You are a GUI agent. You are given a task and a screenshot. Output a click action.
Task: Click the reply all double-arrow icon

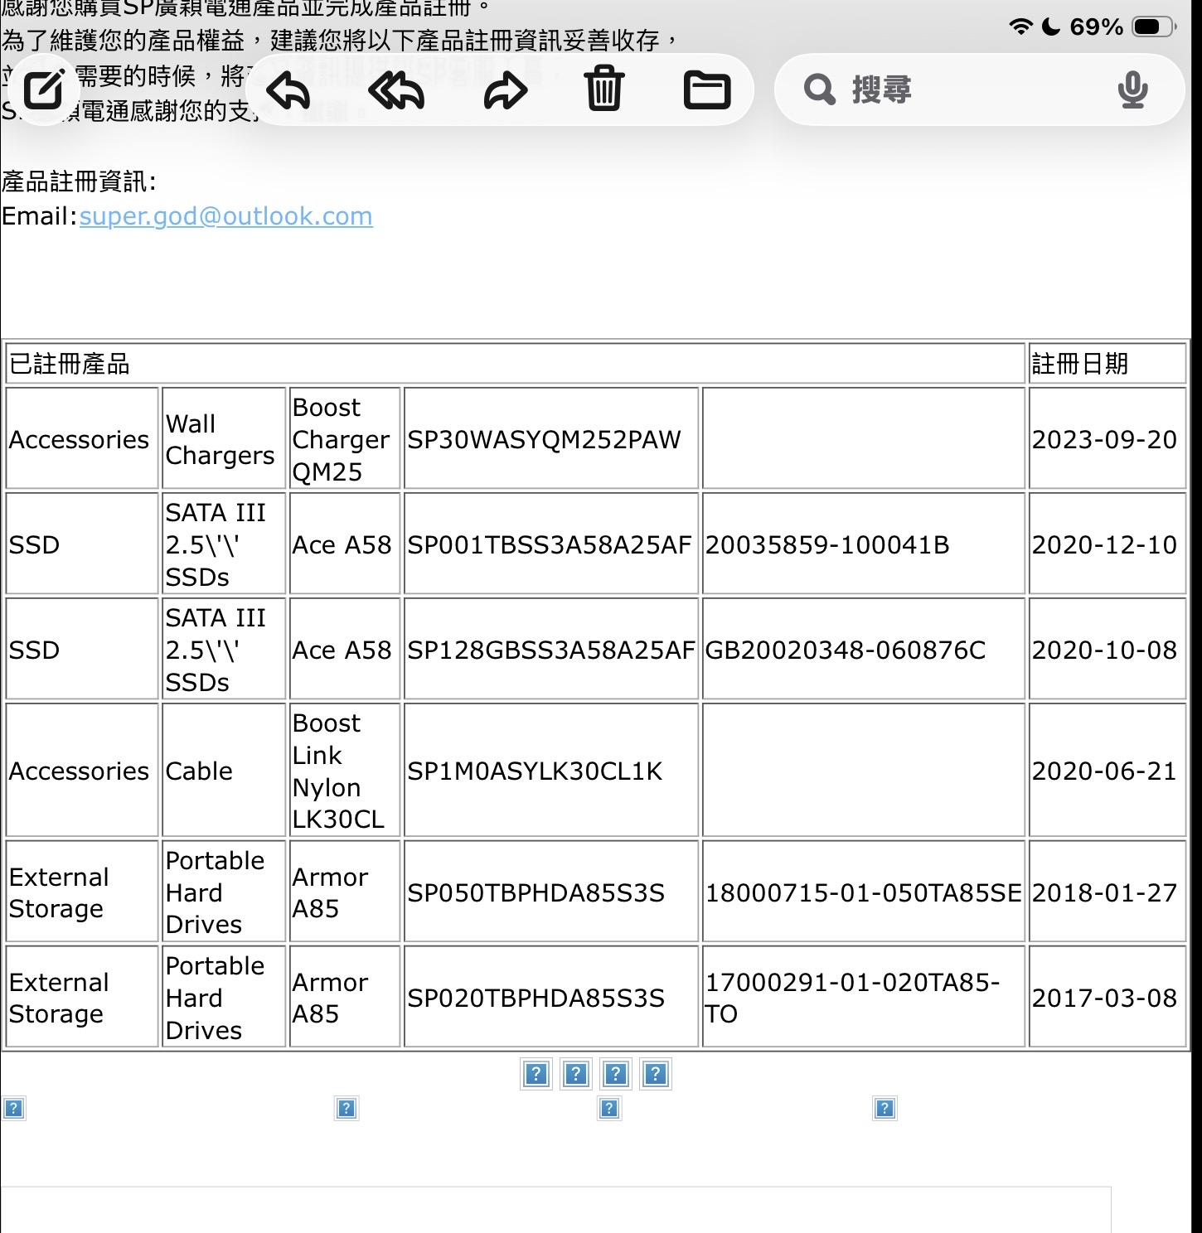pos(396,89)
